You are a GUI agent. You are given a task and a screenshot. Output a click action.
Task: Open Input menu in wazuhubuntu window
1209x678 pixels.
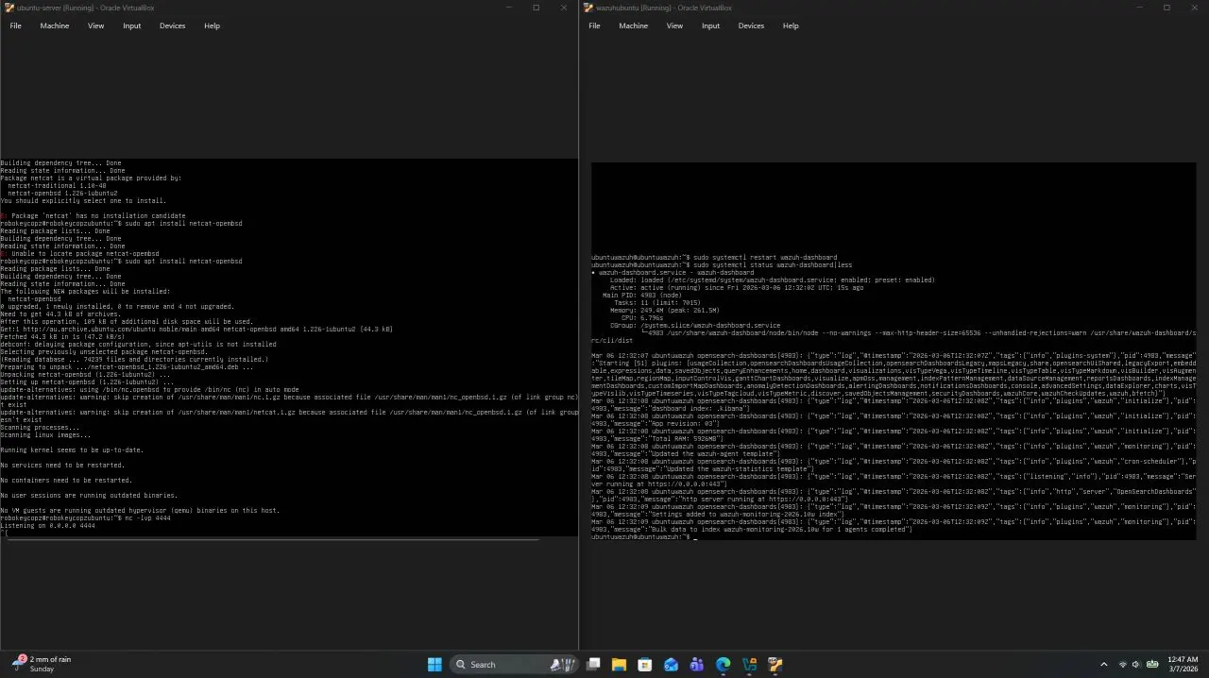click(711, 25)
